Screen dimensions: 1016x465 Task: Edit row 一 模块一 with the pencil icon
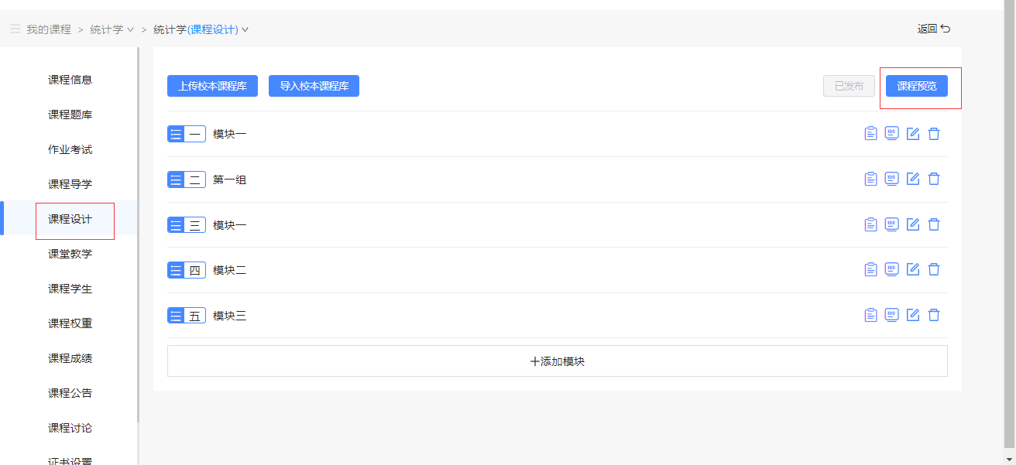tap(913, 134)
